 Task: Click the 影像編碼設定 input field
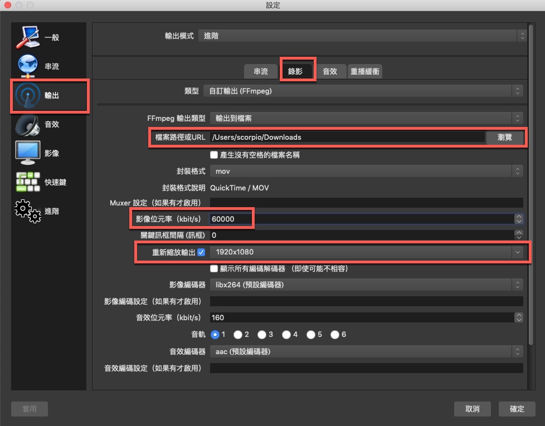pyautogui.click(x=366, y=301)
